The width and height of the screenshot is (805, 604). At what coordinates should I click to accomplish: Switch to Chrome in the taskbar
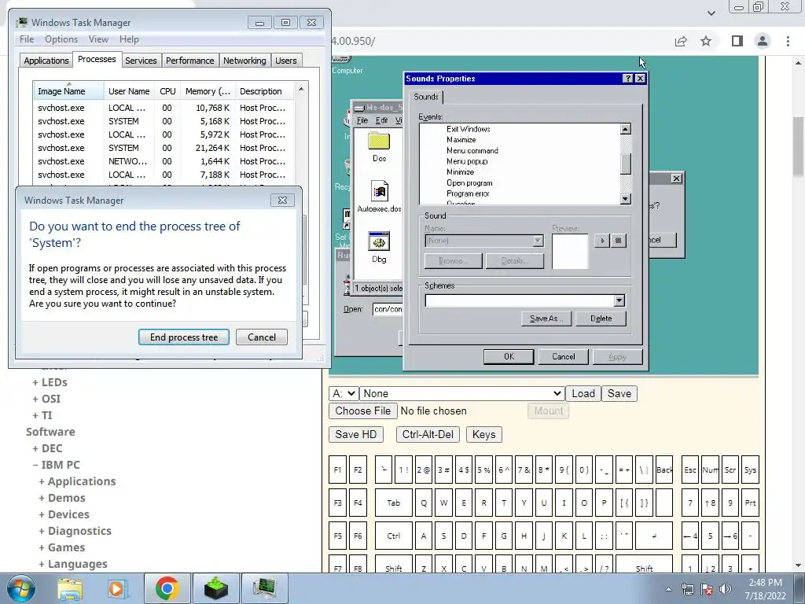click(x=167, y=588)
